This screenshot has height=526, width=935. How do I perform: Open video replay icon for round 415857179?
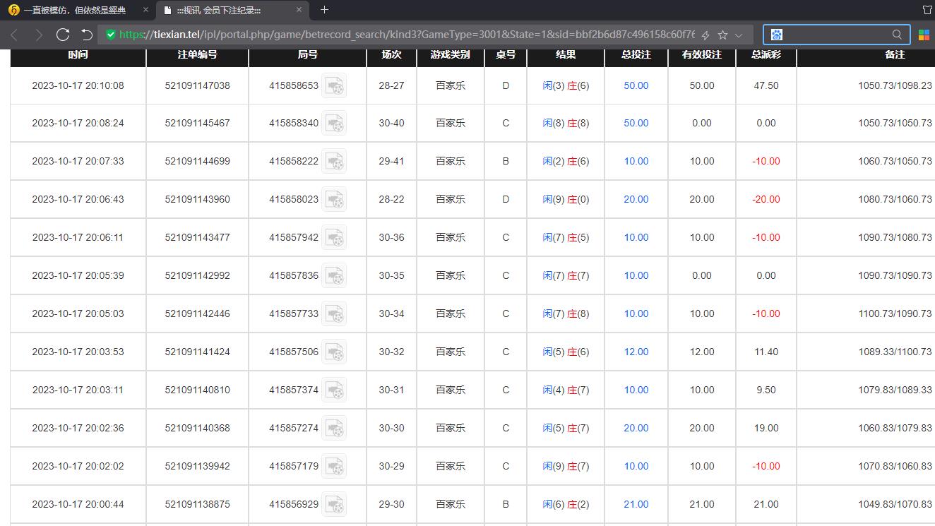(334, 467)
